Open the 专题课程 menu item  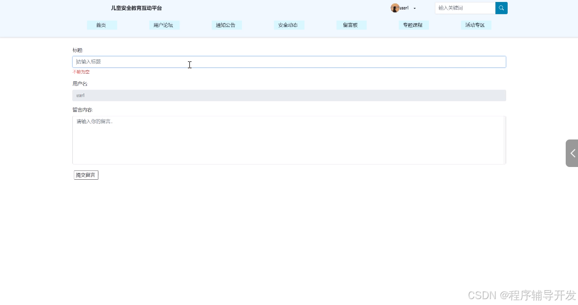click(x=413, y=25)
